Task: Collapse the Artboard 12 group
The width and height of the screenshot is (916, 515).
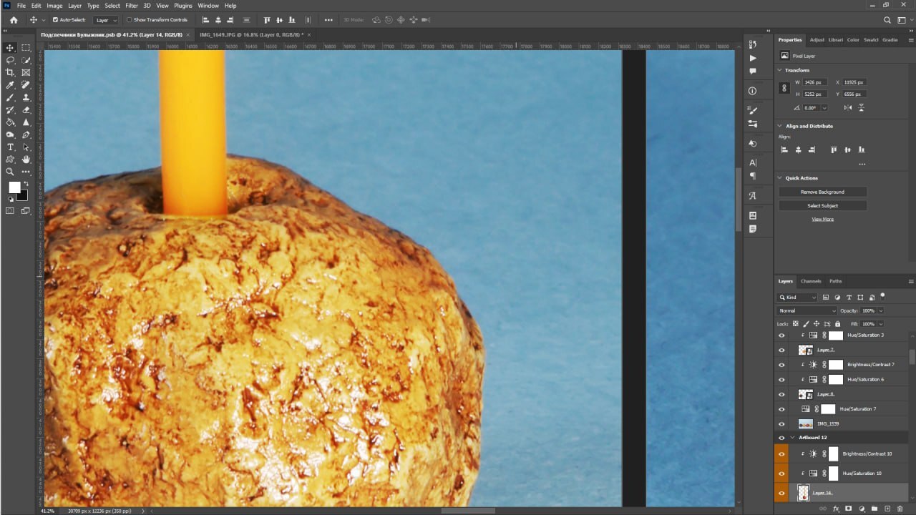Action: pyautogui.click(x=793, y=437)
